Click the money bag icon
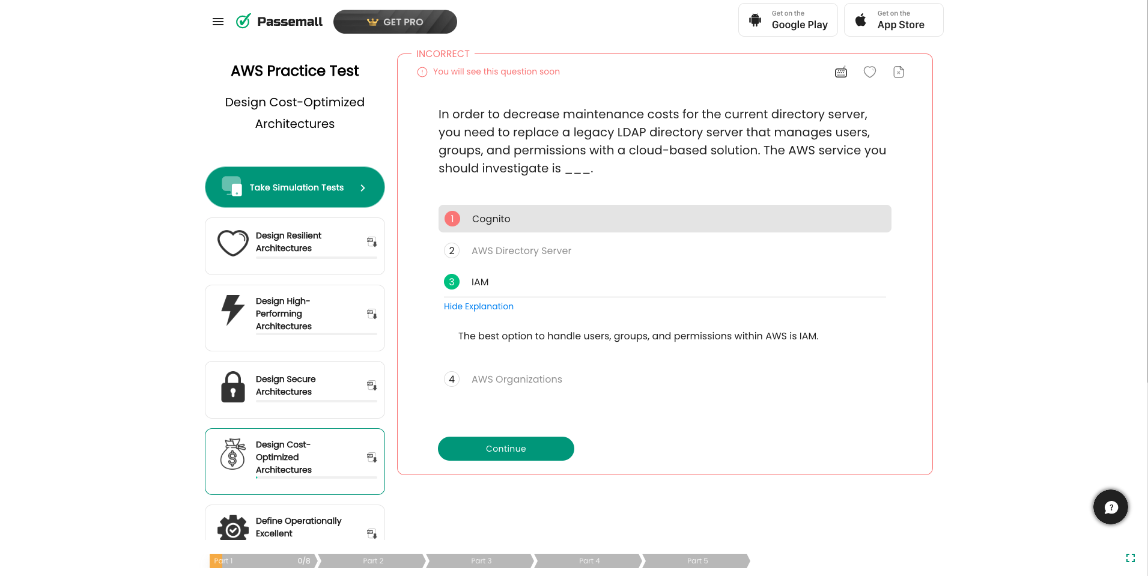 [232, 454]
